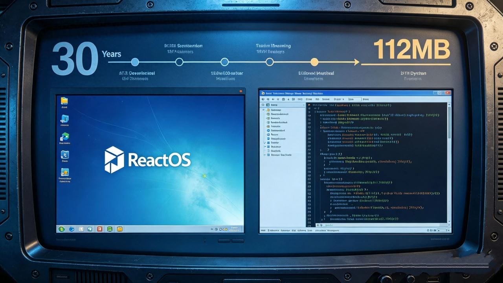The height and width of the screenshot is (283, 503).
Task: Expand the last tree node in editor sidebar
Action: [264, 155]
